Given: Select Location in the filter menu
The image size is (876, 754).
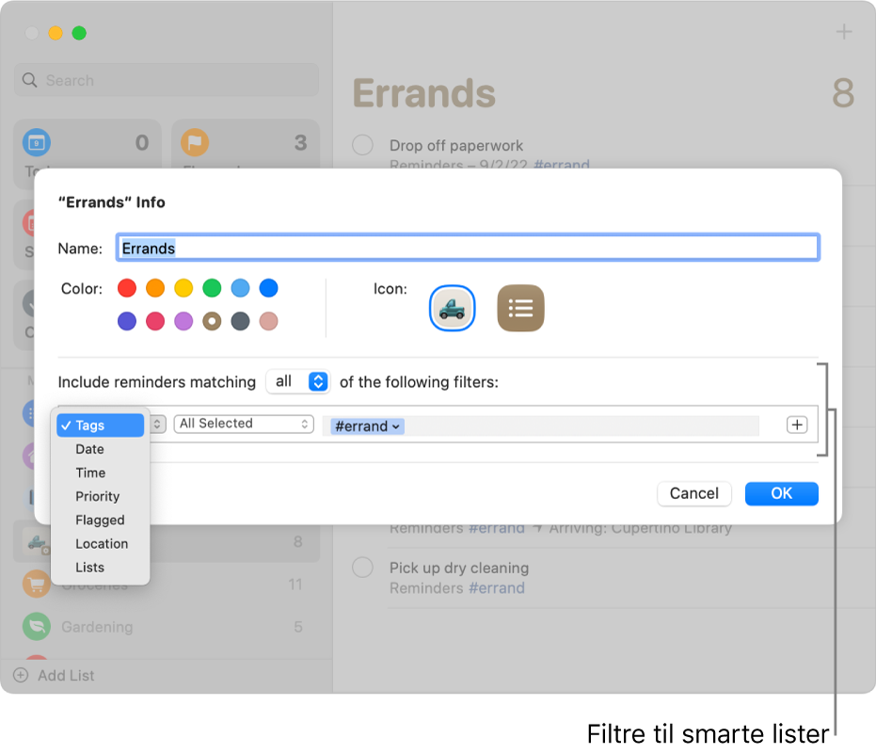Looking at the screenshot, I should [x=102, y=543].
